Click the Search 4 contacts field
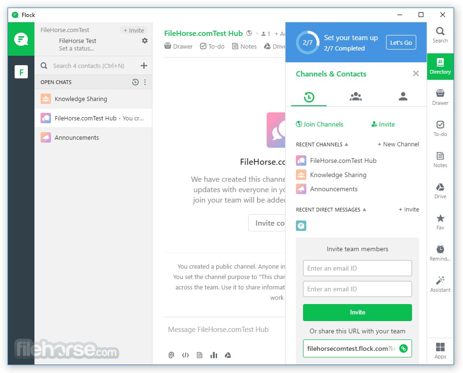The height and width of the screenshot is (373, 463). click(x=89, y=66)
